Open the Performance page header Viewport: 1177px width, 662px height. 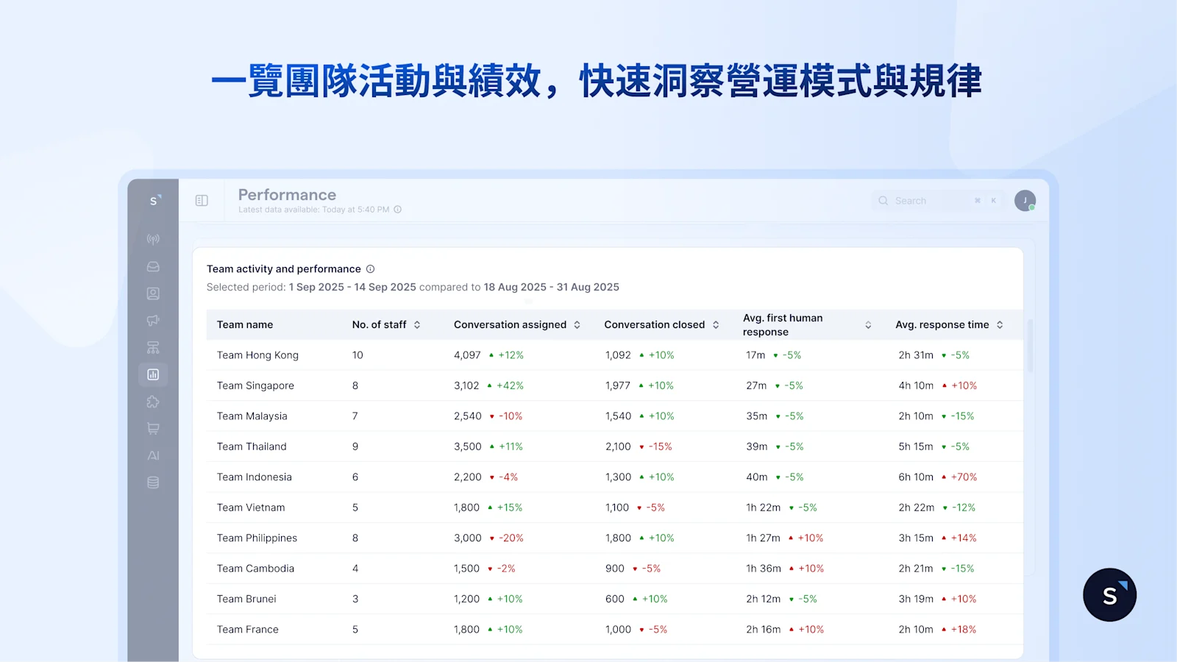[286, 194]
